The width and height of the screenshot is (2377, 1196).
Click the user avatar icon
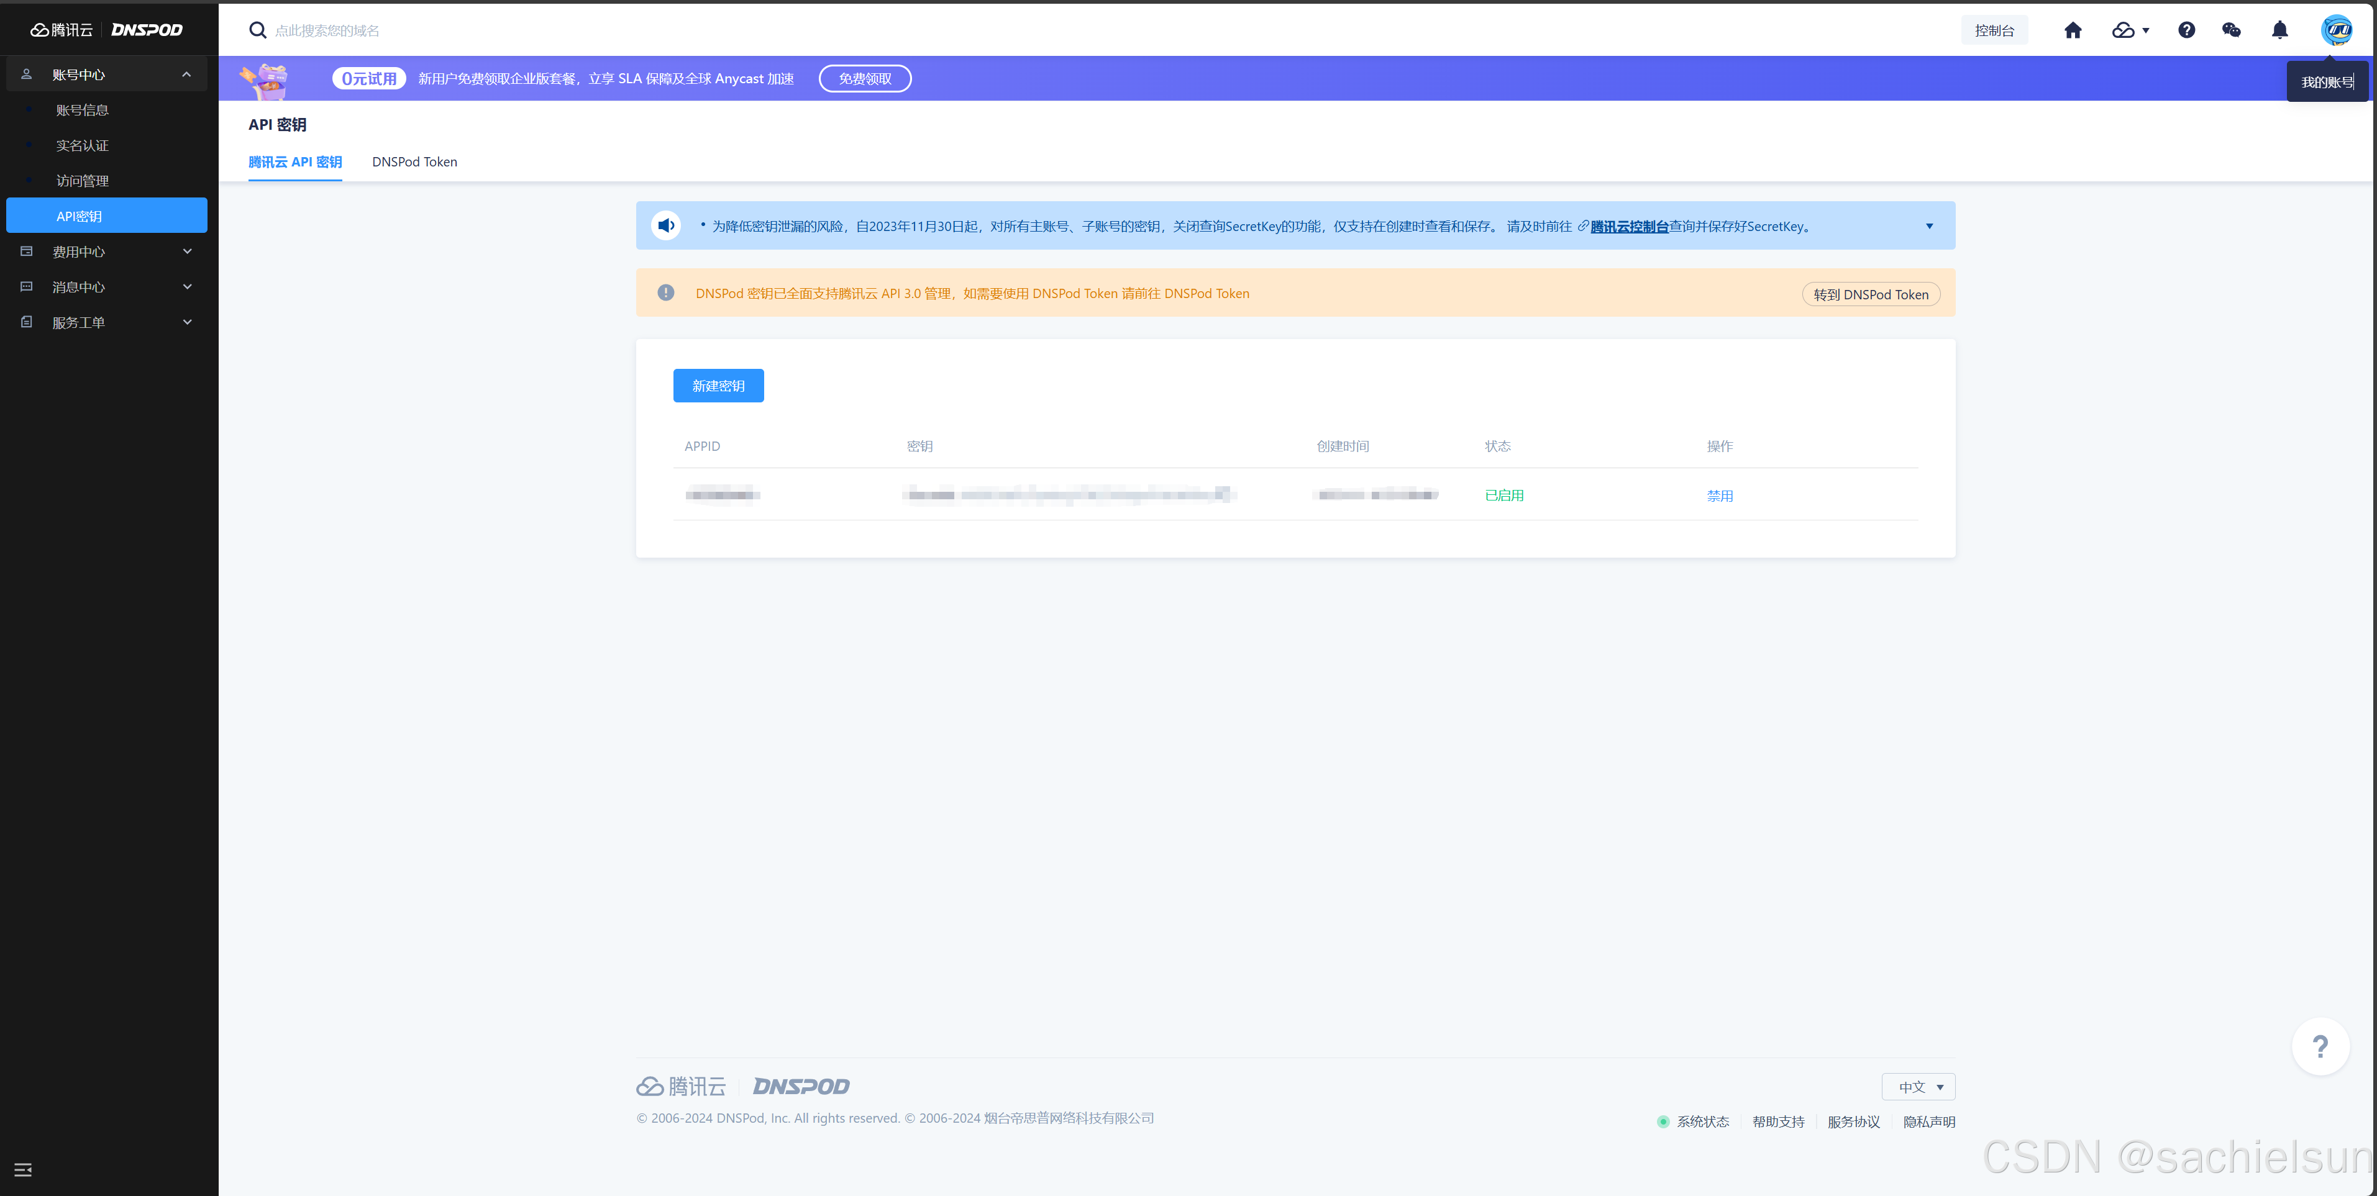2337,30
